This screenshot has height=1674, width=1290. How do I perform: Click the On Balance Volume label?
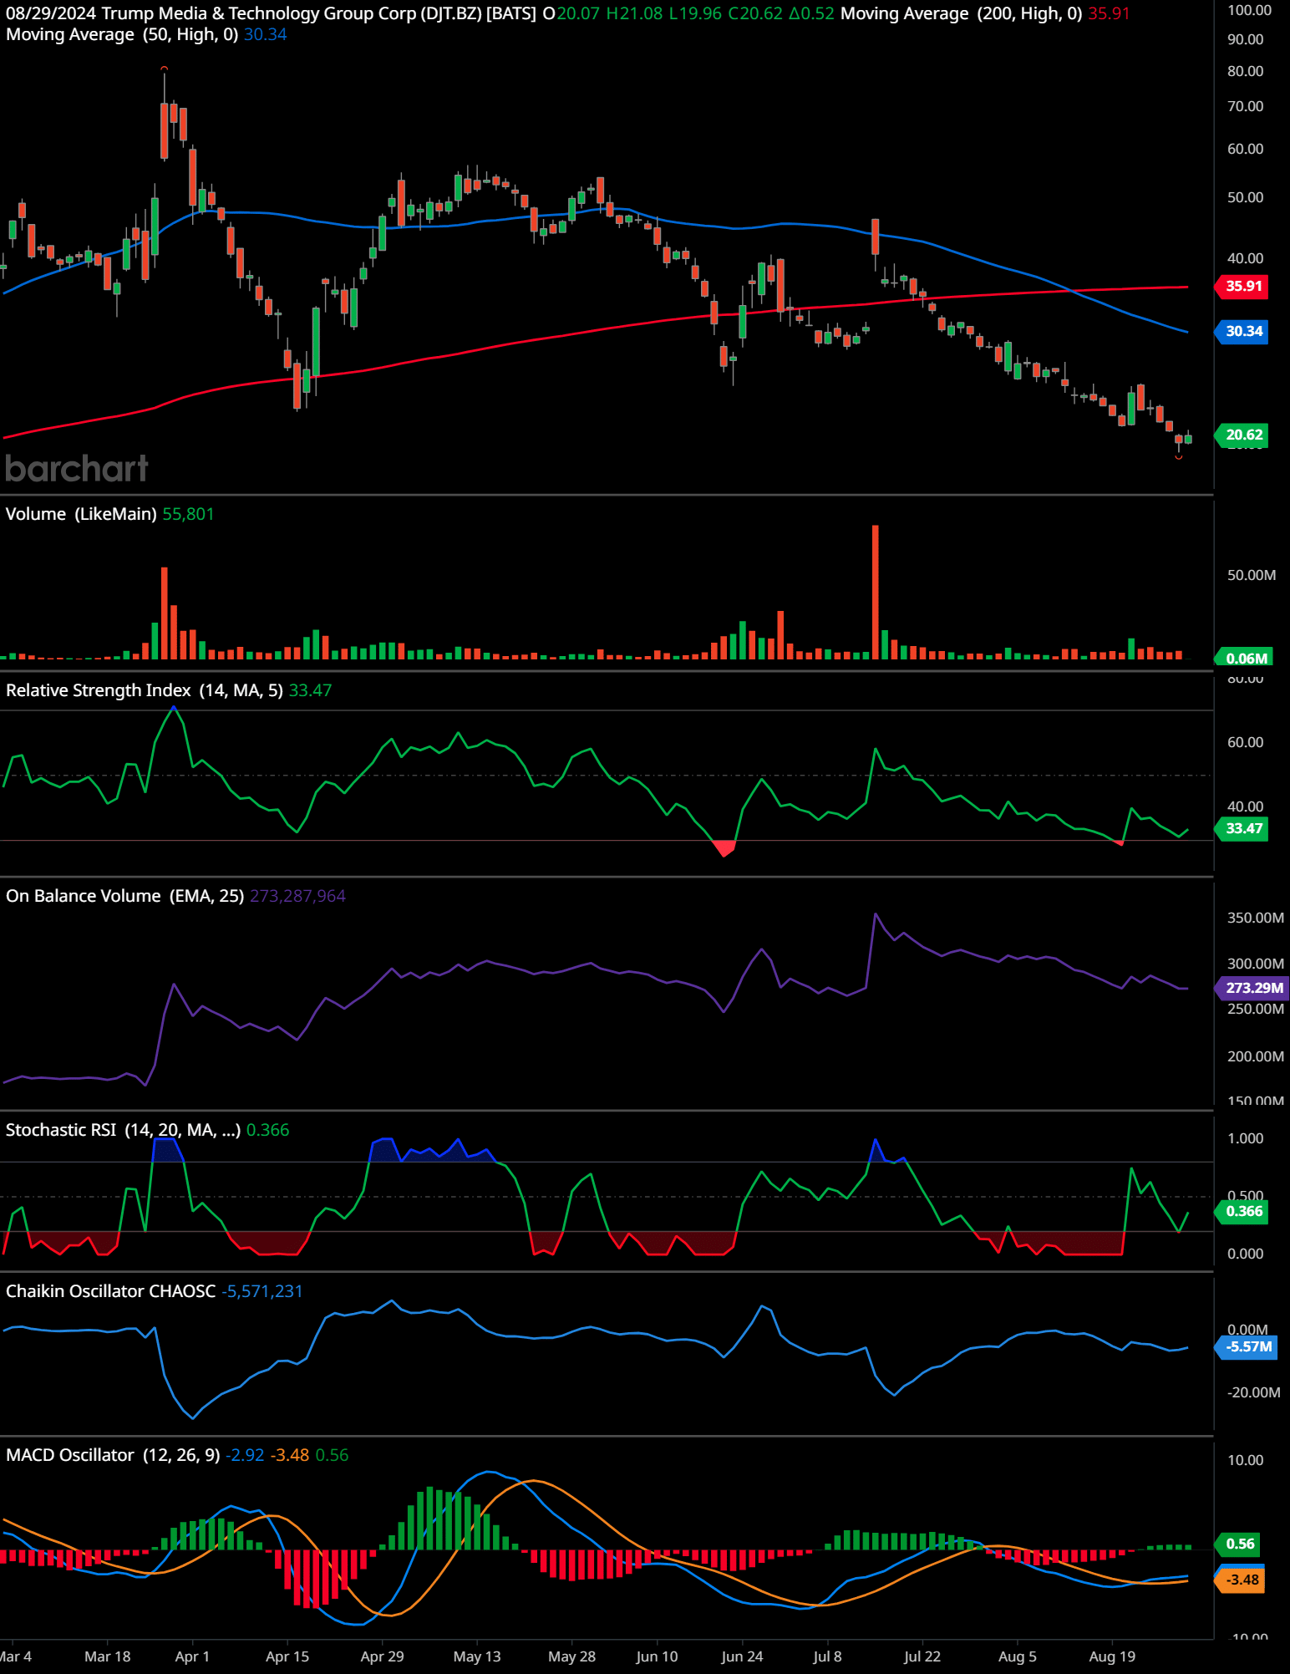tap(124, 896)
